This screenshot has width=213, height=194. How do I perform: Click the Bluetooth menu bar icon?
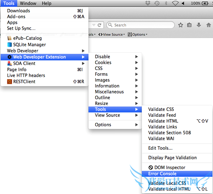pos(166,3)
